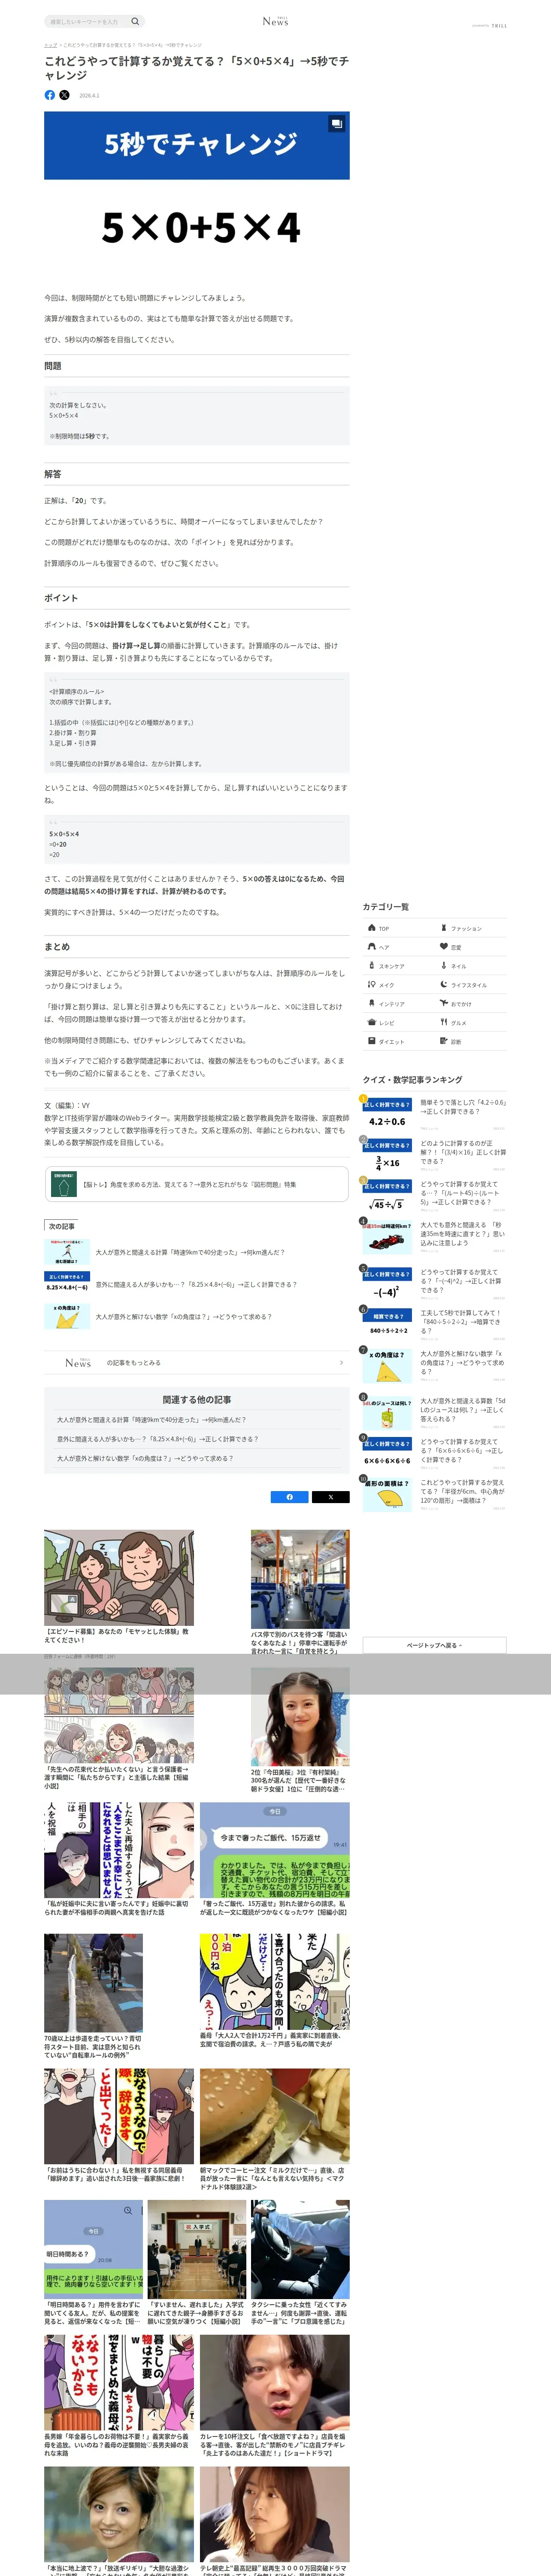551x2576 pixels.
Task: Open the xの角度は？ next-article thumbnail
Action: [x=67, y=1316]
